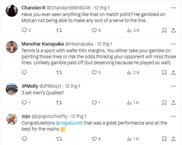Open more options on Manohar Kanapaka's tweet
Screen dimensions: 182x145
click(173, 44)
